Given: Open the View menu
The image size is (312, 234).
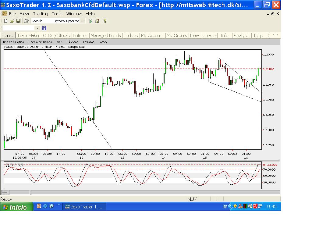Looking at the screenshot, I should pyautogui.click(x=24, y=14).
